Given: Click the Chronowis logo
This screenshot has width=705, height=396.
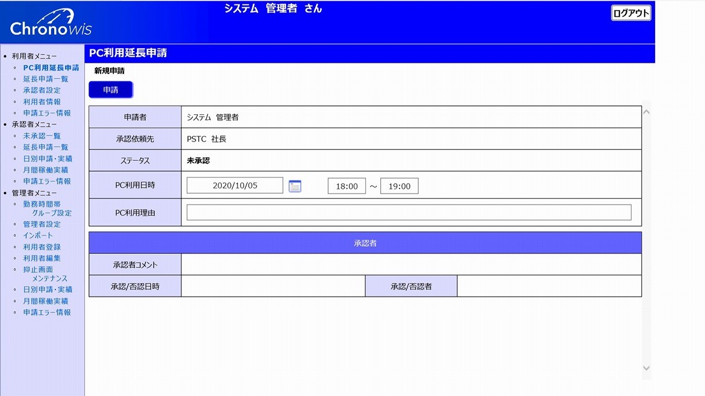Looking at the screenshot, I should (51, 24).
